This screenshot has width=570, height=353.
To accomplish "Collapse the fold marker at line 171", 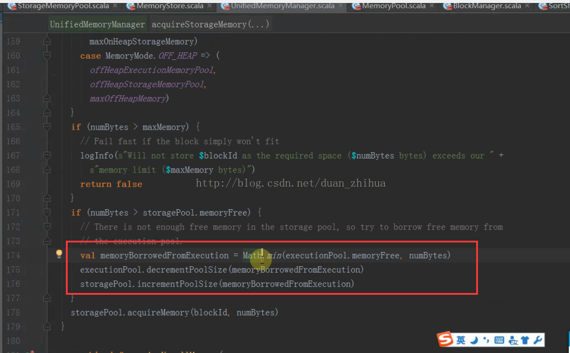I will point(47,212).
